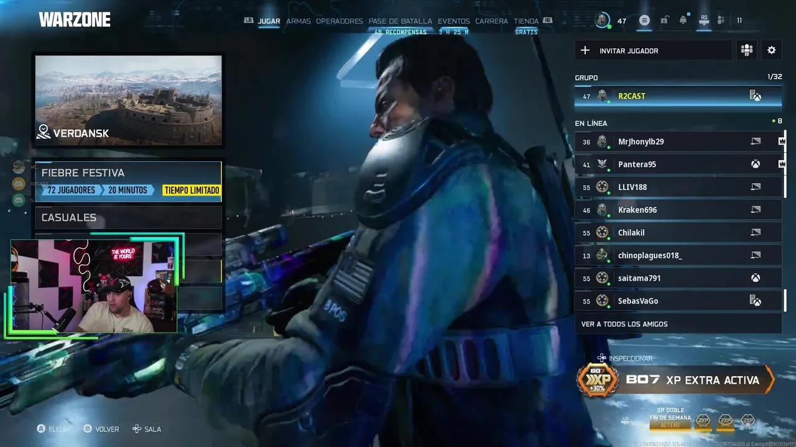The height and width of the screenshot is (447, 796).
Task: Select the Verdansk map thumbnail
Action: coord(128,101)
